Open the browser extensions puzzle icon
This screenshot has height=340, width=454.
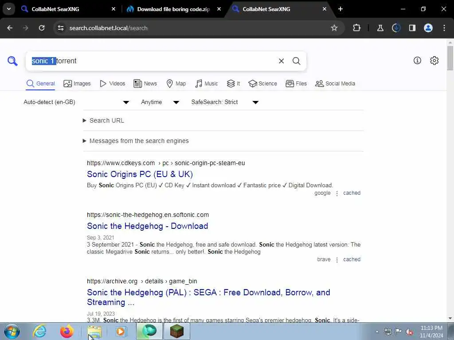357,28
